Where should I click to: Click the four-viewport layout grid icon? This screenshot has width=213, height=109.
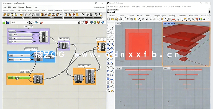pos(170,19)
